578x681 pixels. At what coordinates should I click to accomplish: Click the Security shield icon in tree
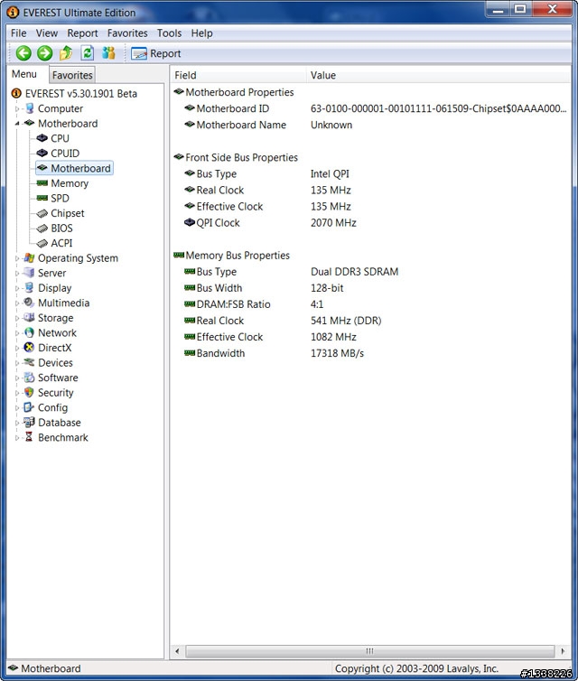(x=29, y=392)
